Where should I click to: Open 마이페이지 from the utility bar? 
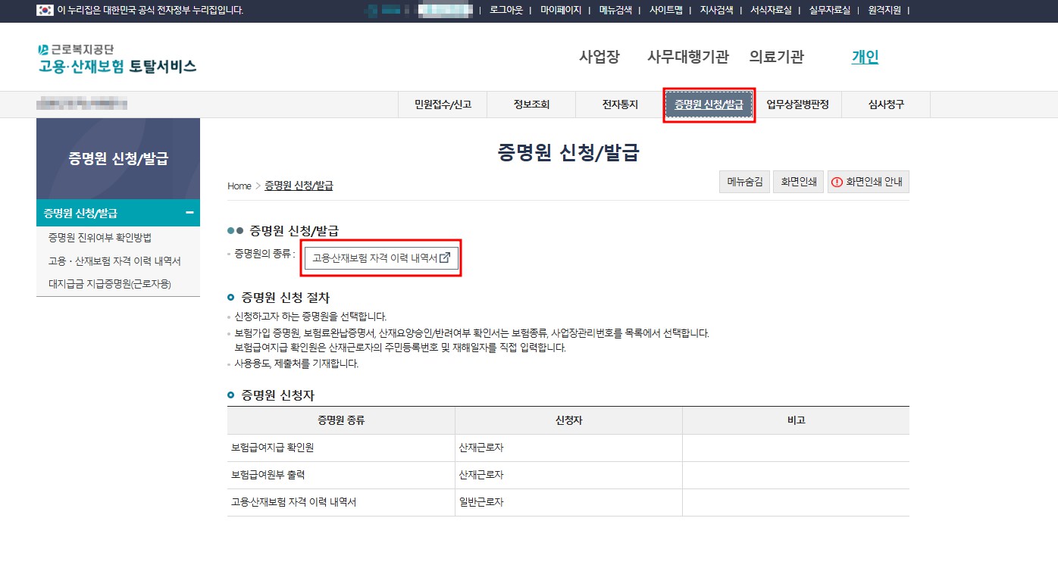tap(561, 11)
